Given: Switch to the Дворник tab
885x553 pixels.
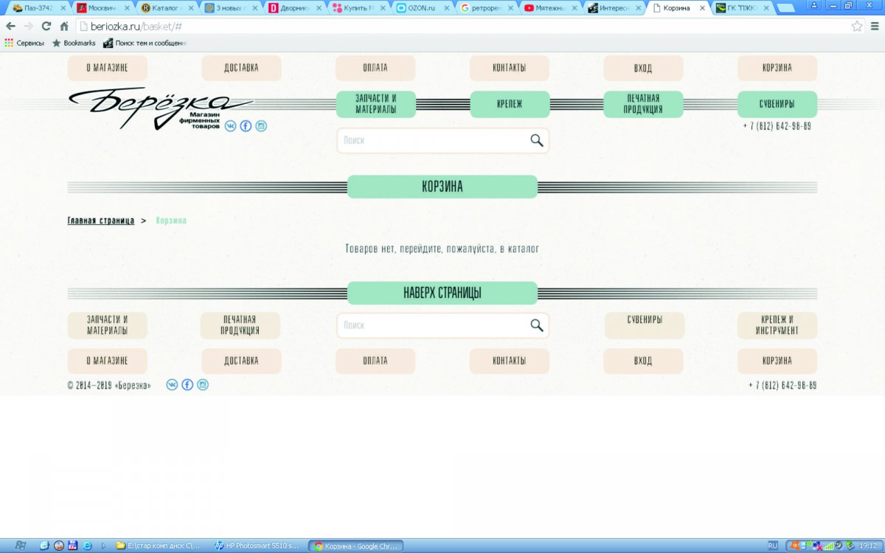Looking at the screenshot, I should (294, 8).
